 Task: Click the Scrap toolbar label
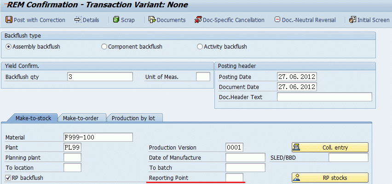point(128,20)
